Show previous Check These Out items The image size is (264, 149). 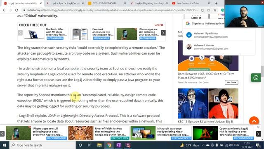[20, 33]
